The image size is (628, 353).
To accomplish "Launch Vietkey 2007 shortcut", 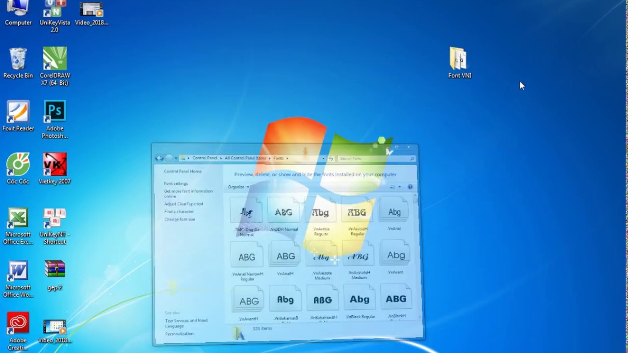I will tap(54, 169).
